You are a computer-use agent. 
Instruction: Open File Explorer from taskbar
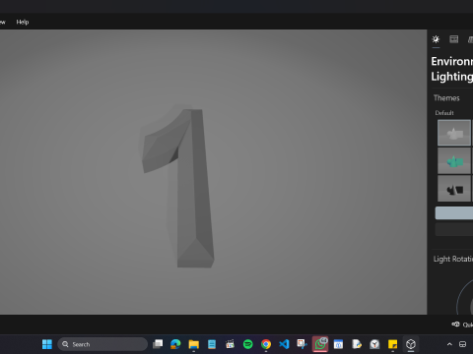[x=194, y=344]
